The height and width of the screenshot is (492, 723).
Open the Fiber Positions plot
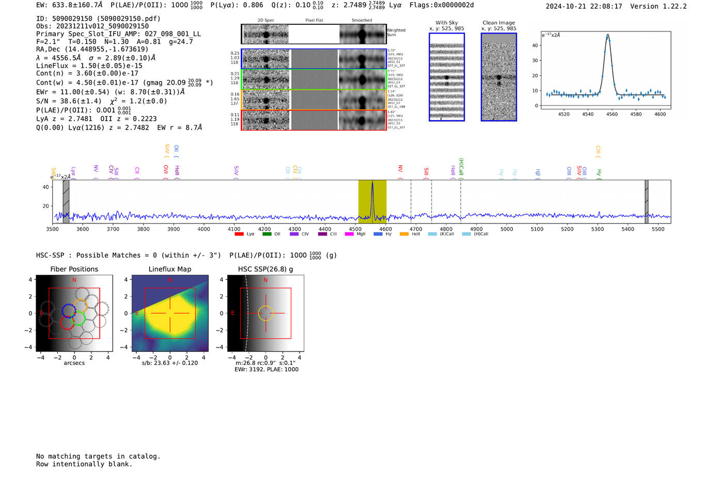(74, 313)
